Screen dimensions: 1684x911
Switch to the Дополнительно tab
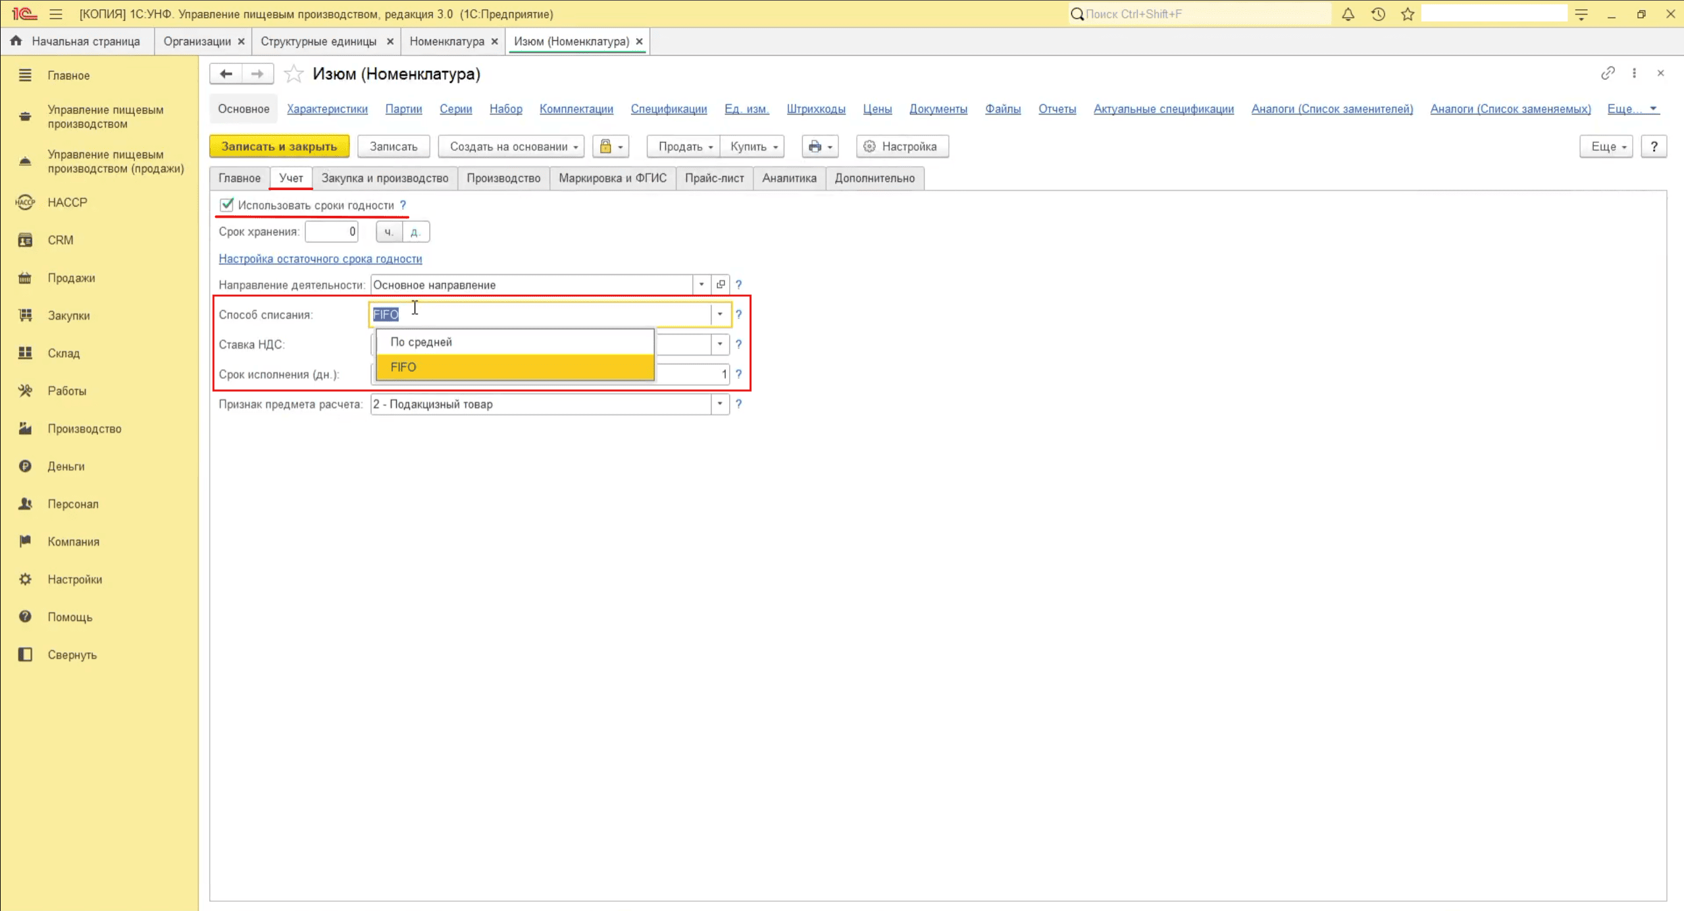coord(875,178)
